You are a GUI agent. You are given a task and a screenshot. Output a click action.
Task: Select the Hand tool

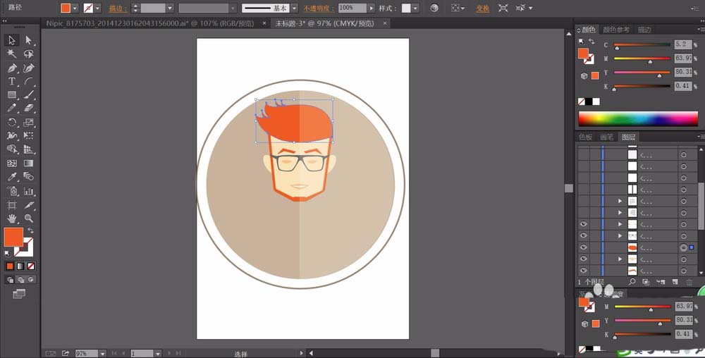12,218
